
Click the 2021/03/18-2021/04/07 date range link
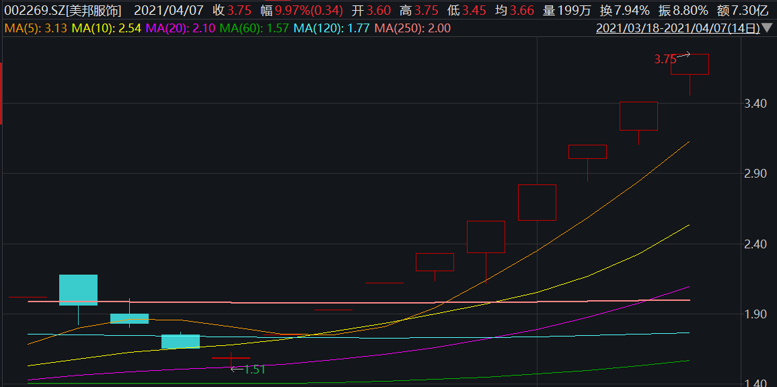pyautogui.click(x=678, y=28)
